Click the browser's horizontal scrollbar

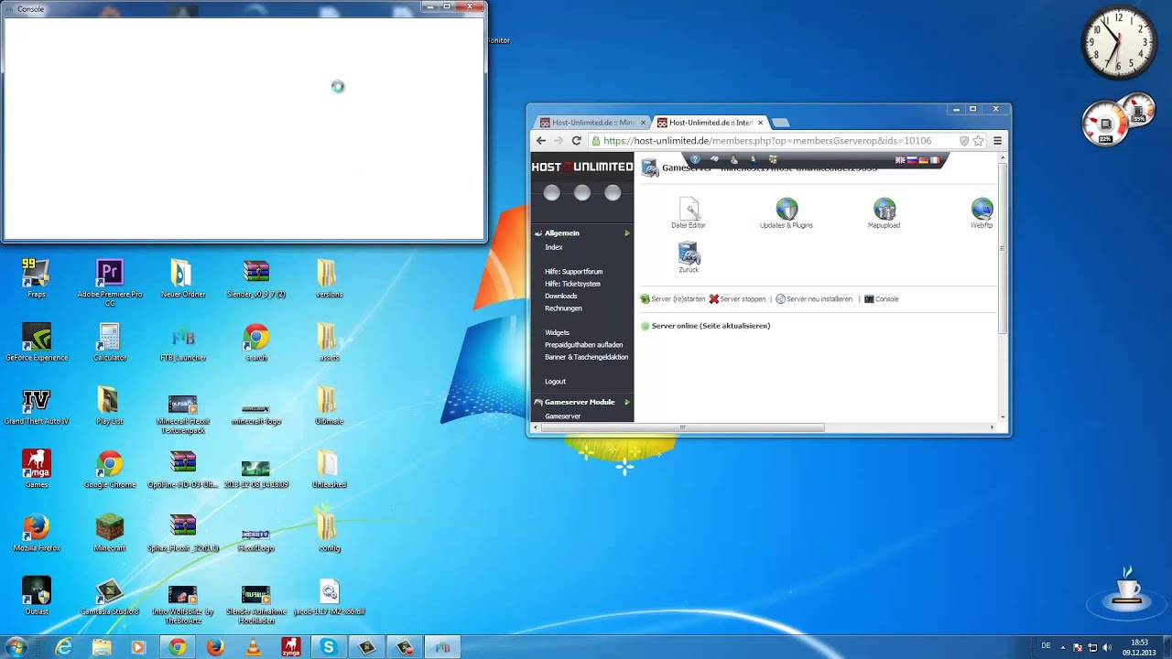682,427
